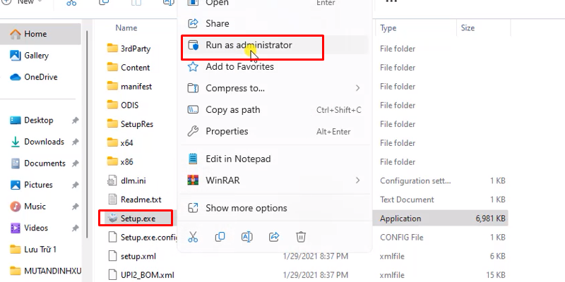The width and height of the screenshot is (565, 282).
Task: Select the Setup.exe file
Action: [x=138, y=219]
